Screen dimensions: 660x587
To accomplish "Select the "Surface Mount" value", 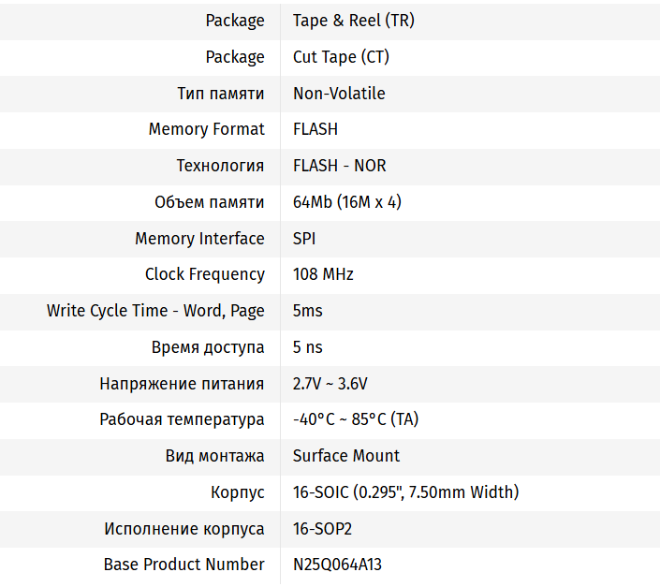I will (346, 456).
